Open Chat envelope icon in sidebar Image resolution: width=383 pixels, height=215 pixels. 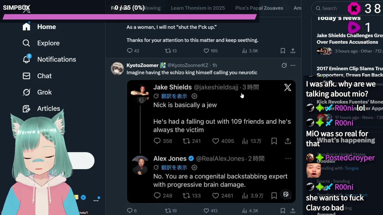(26, 76)
